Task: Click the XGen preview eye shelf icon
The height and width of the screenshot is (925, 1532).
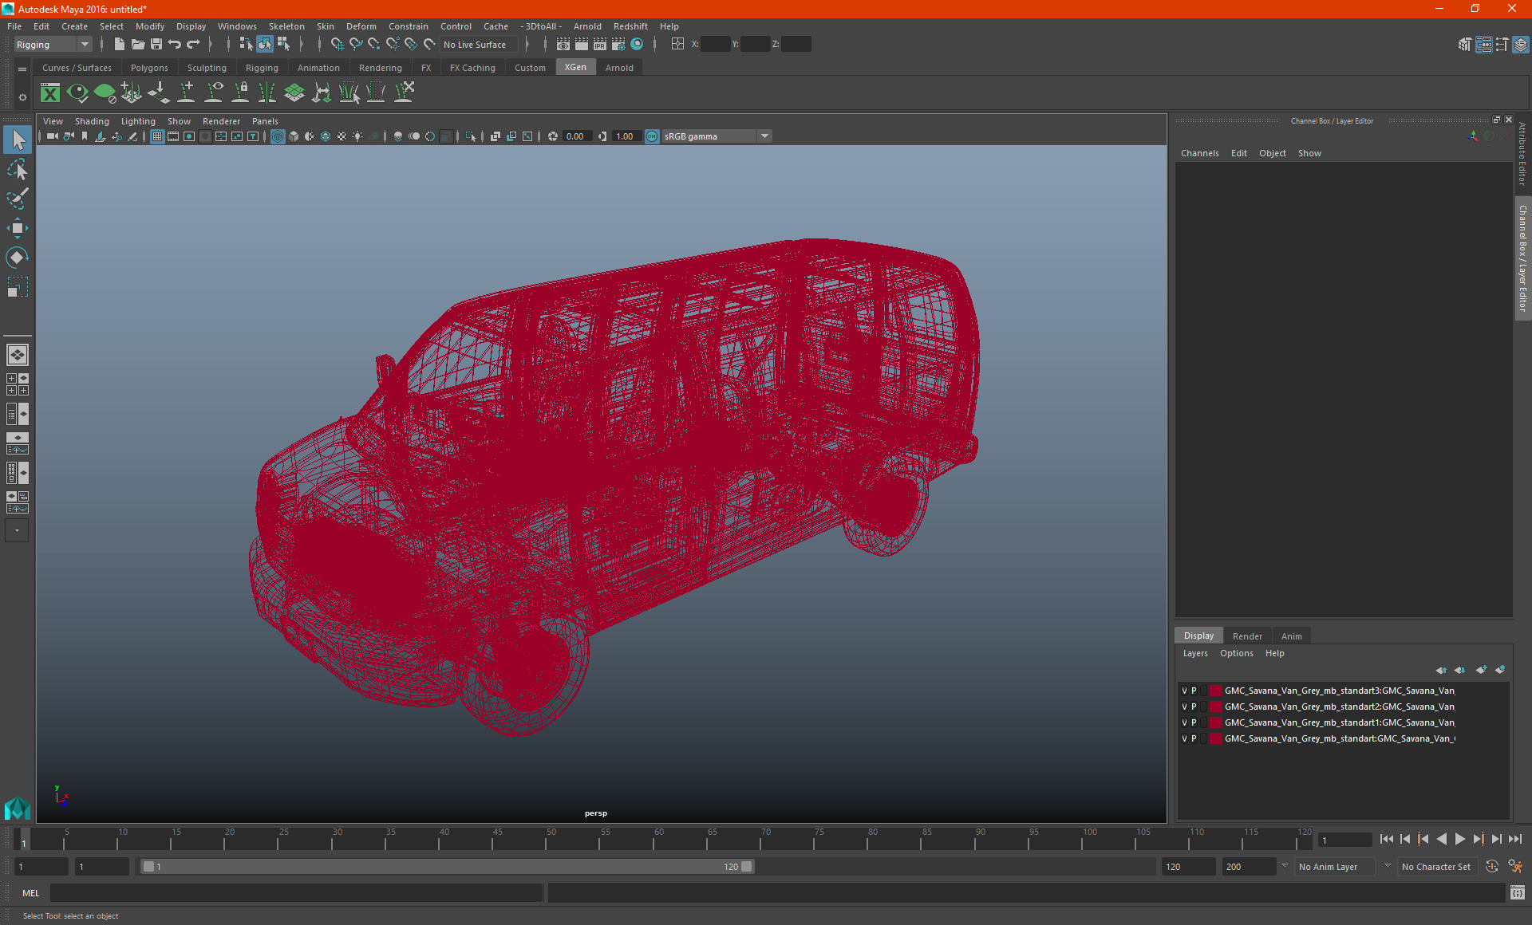Action: [77, 93]
